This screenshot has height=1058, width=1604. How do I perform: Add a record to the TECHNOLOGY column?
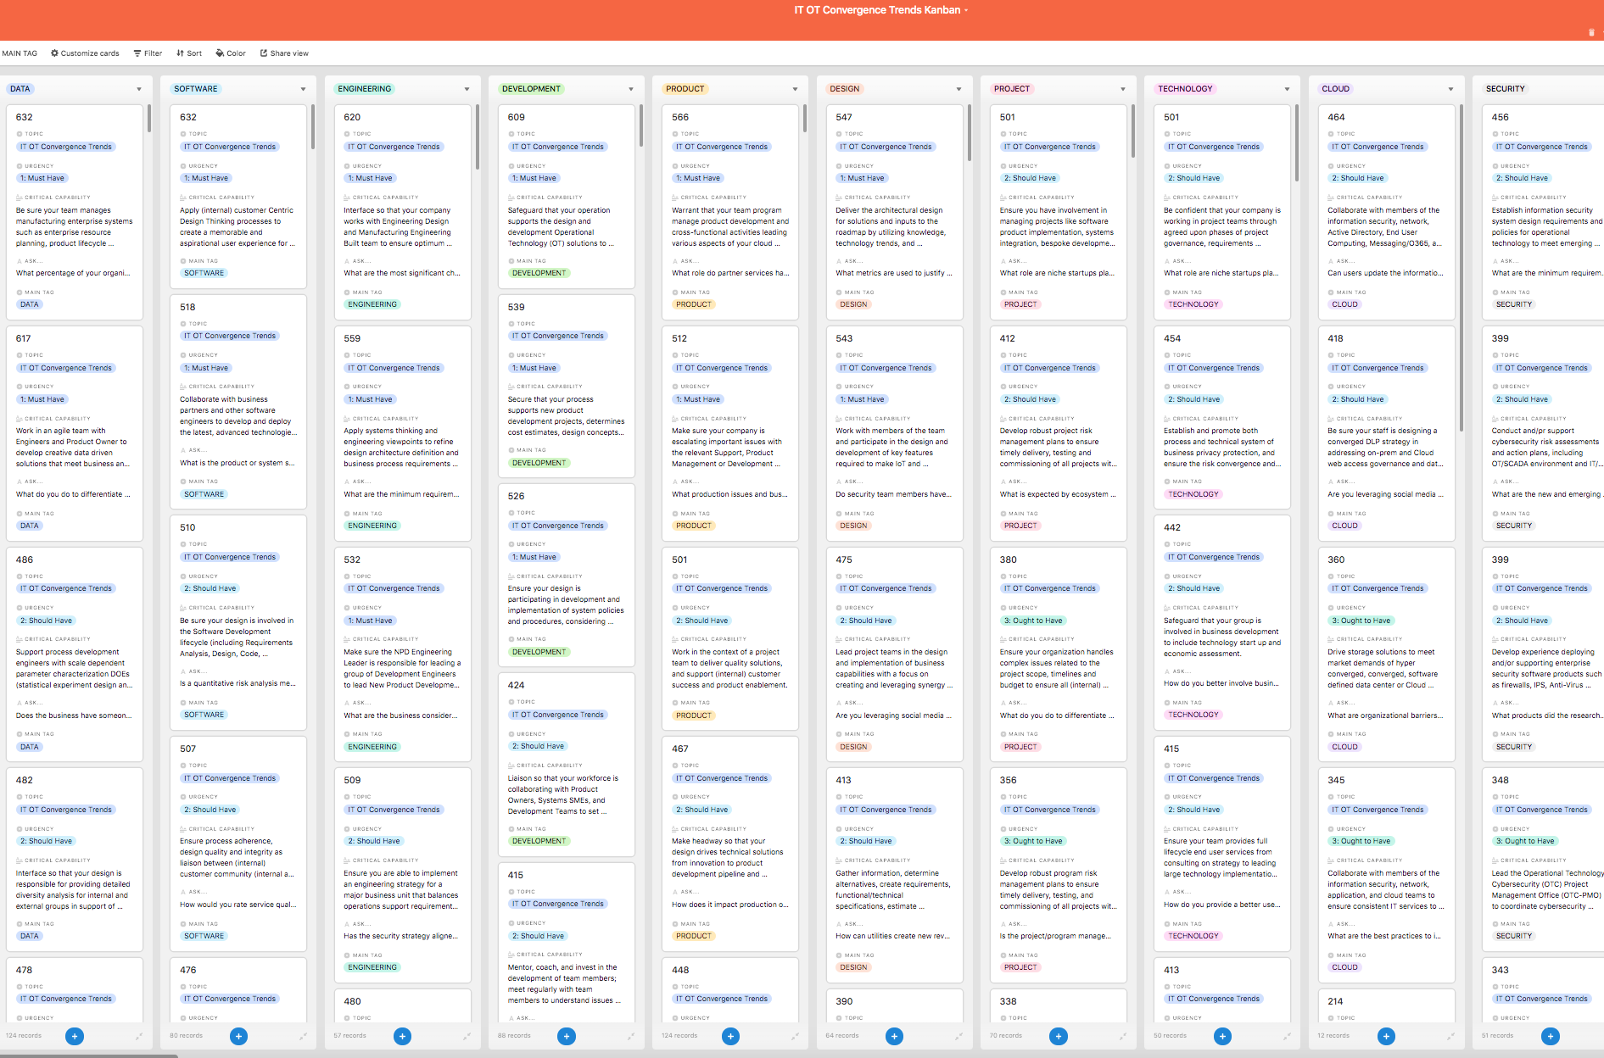coord(1222,1036)
